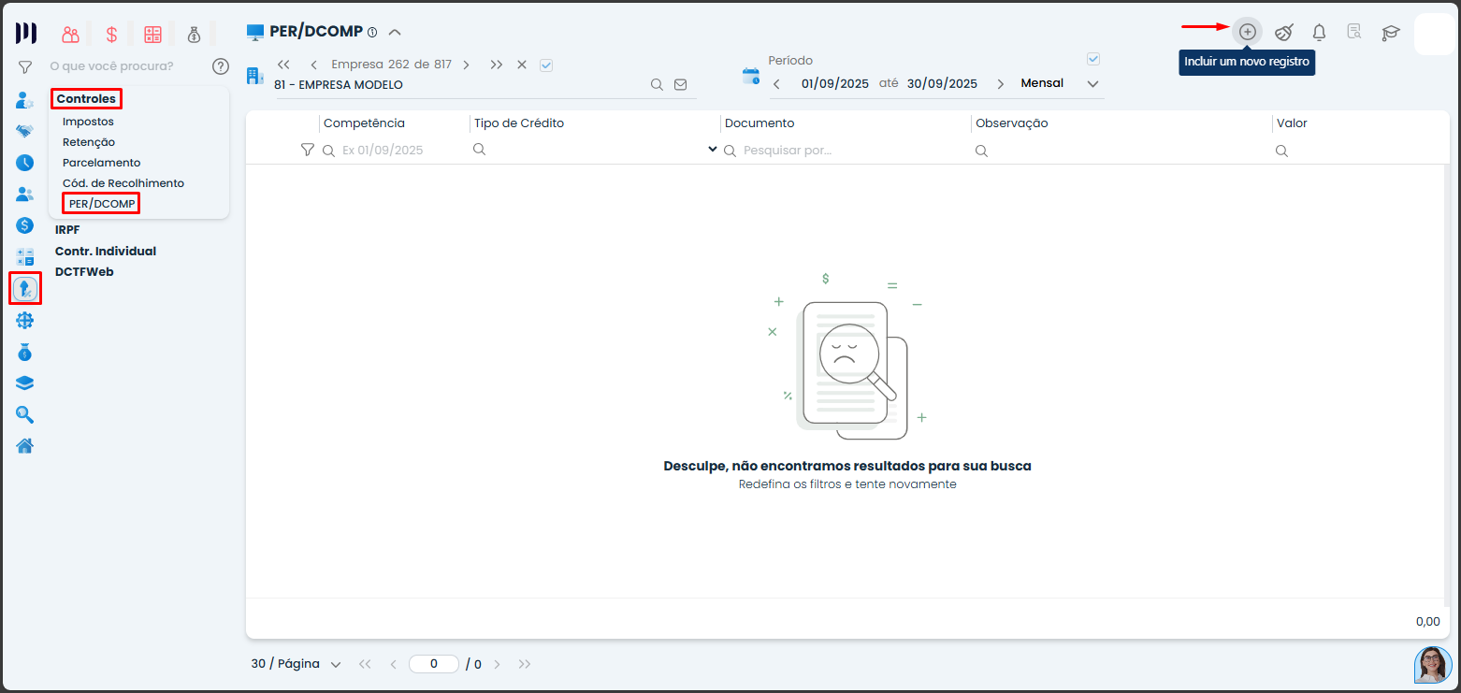
Task: Click the home icon in left sidebar
Action: tap(25, 445)
